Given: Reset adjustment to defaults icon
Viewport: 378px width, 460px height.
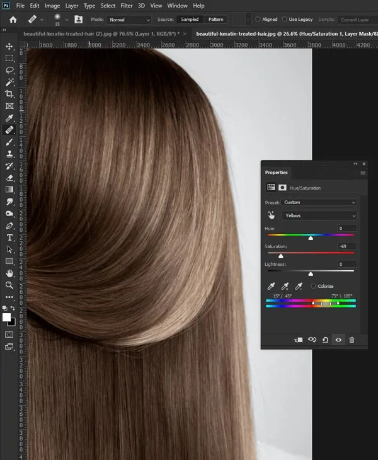Looking at the screenshot, I should [325, 340].
